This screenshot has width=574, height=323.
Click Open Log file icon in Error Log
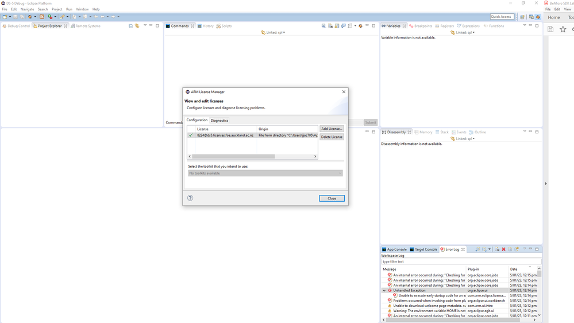510,249
